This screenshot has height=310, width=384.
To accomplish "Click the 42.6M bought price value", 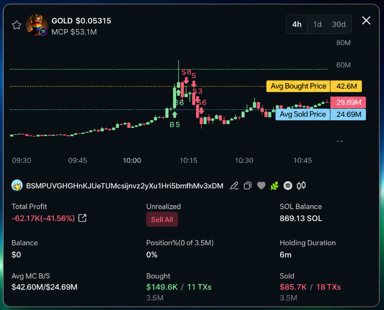I will click(x=346, y=86).
